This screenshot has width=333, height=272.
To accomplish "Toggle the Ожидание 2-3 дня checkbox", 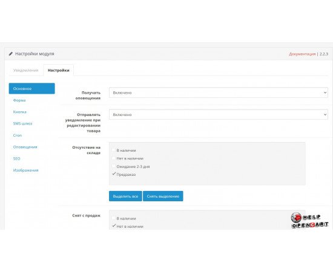I will click(114, 166).
